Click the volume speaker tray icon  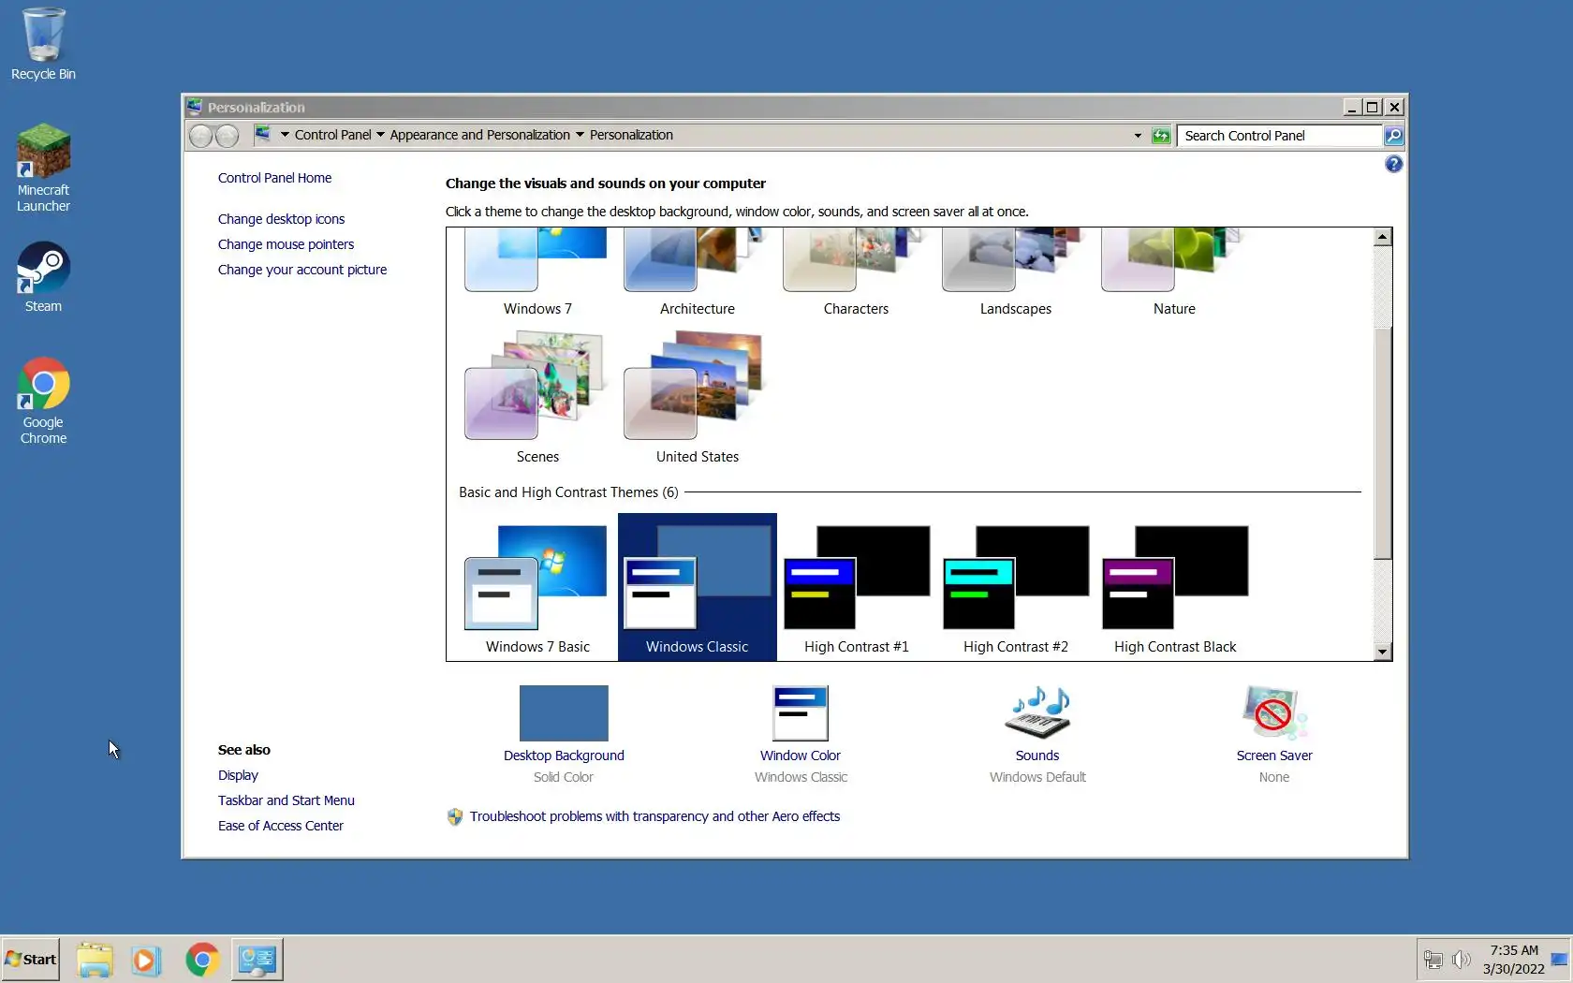[x=1461, y=960]
